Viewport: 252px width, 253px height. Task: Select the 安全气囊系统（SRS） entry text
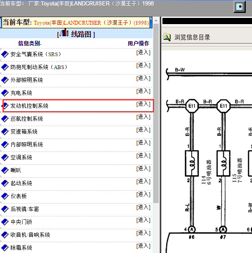[x=36, y=54]
